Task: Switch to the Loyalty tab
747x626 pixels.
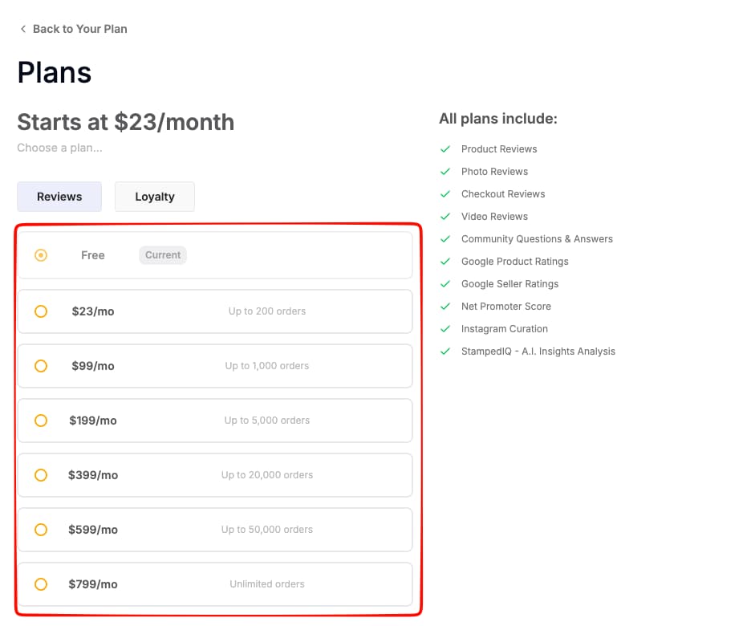Action: pyautogui.click(x=155, y=197)
